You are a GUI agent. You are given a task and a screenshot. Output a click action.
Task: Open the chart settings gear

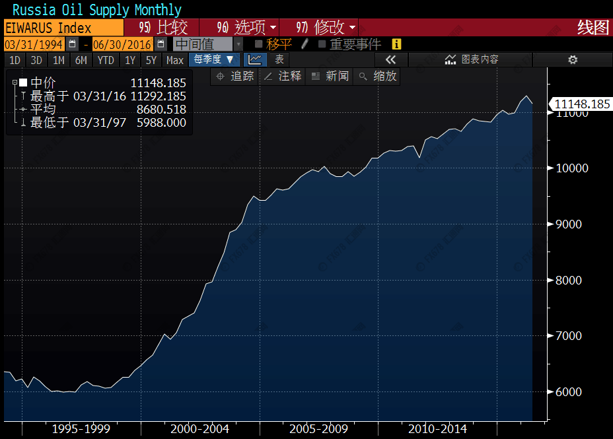coord(572,60)
